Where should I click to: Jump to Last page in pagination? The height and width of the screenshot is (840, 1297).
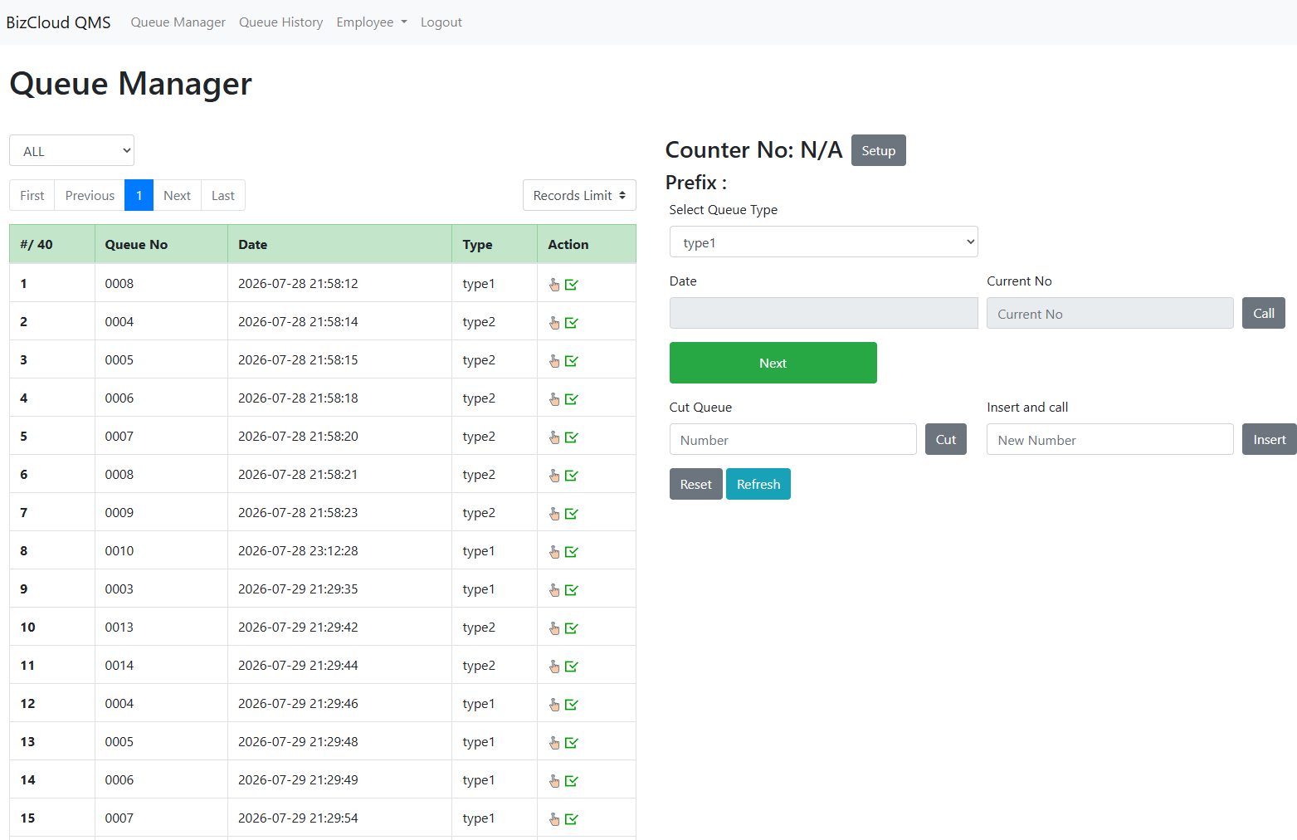coord(222,195)
